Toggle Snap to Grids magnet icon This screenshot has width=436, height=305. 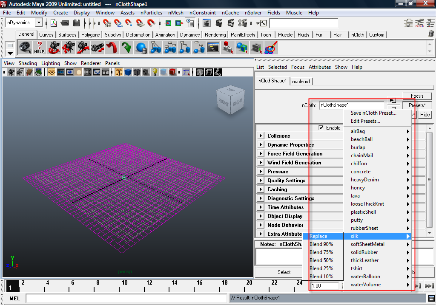pyautogui.click(x=107, y=23)
